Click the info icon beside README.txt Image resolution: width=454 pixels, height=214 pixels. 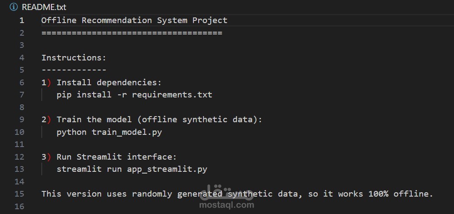click(14, 7)
